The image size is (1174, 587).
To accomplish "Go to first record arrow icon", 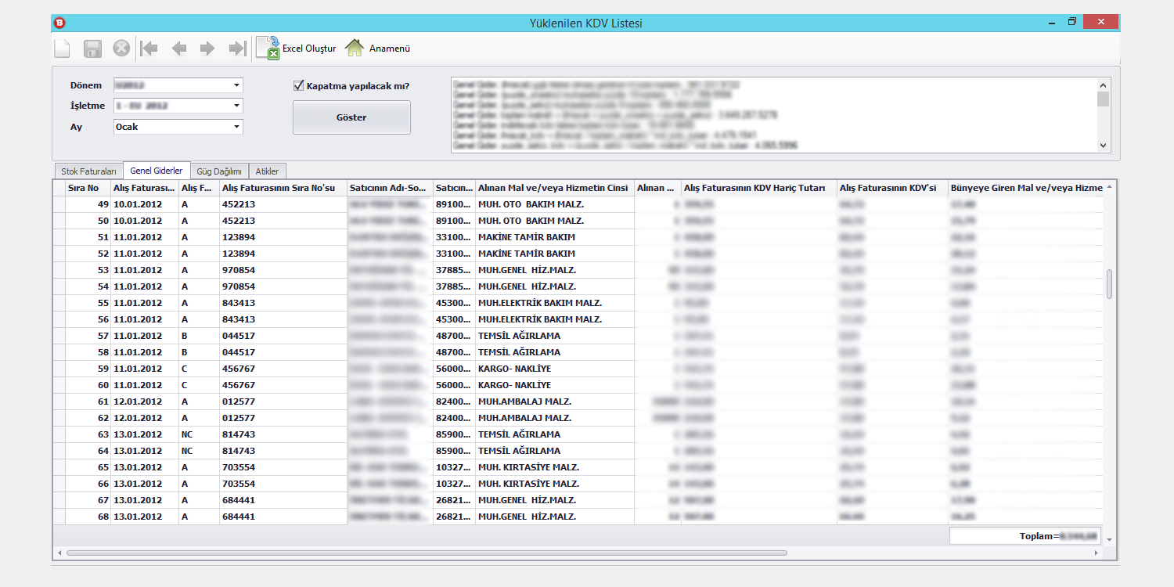I will coord(149,49).
